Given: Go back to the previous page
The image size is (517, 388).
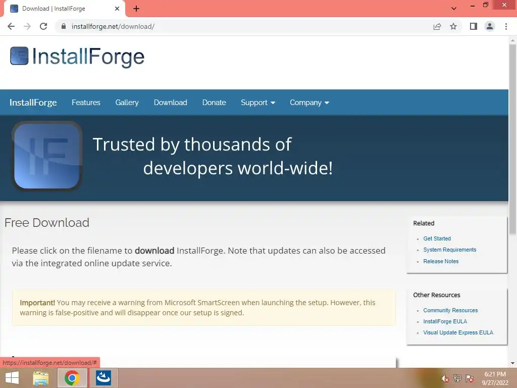Looking at the screenshot, I should [11, 26].
